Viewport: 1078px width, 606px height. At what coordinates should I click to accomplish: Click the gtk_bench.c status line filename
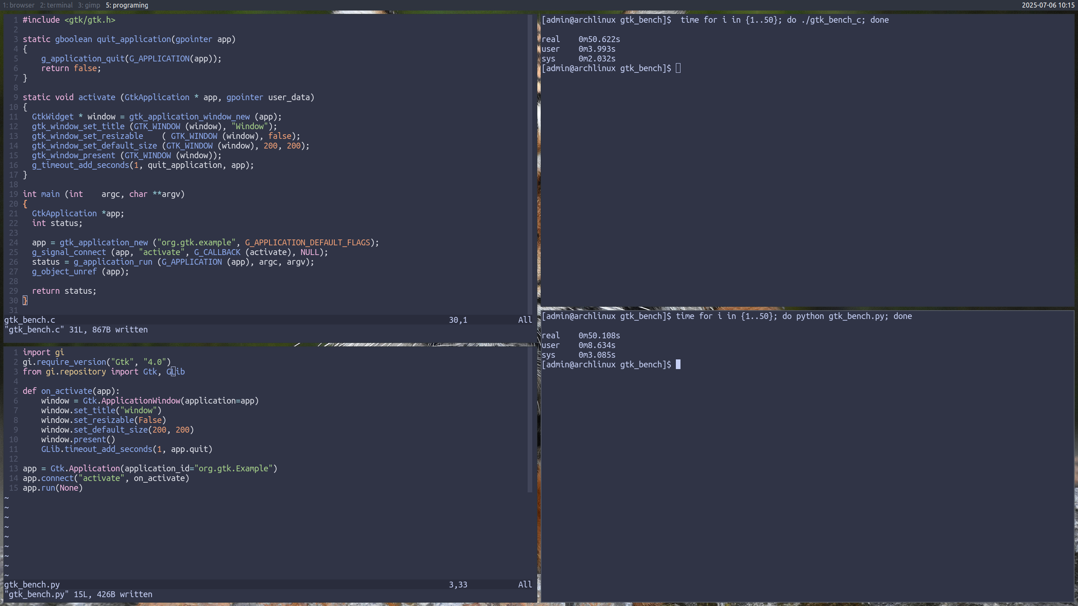click(29, 320)
